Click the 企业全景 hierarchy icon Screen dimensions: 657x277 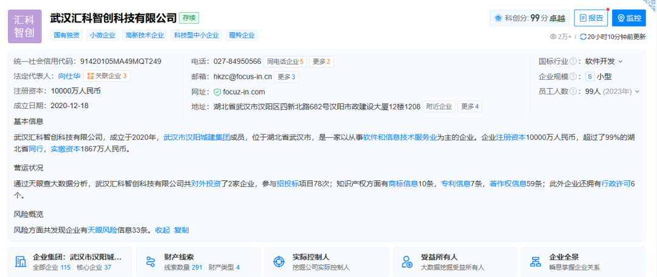535,262
